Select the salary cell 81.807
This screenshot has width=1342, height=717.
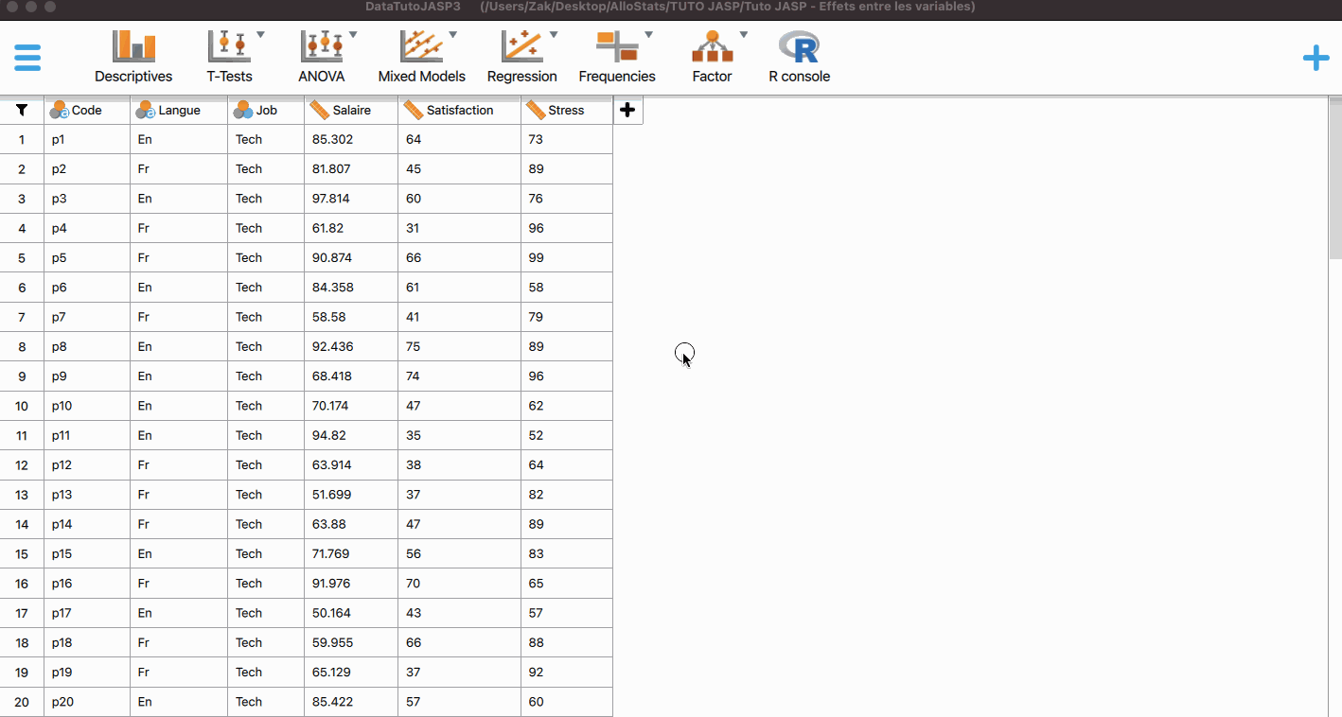pos(351,169)
